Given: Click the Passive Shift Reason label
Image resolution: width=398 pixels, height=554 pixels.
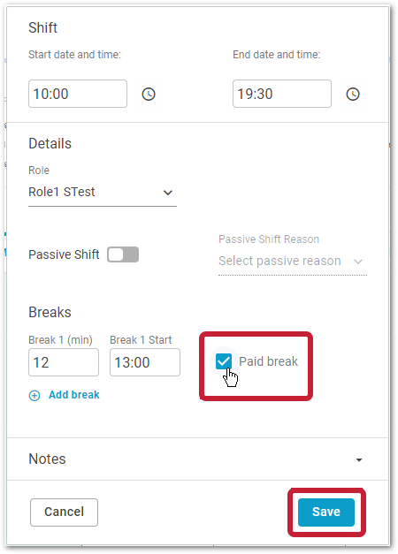Looking at the screenshot, I should tap(269, 239).
